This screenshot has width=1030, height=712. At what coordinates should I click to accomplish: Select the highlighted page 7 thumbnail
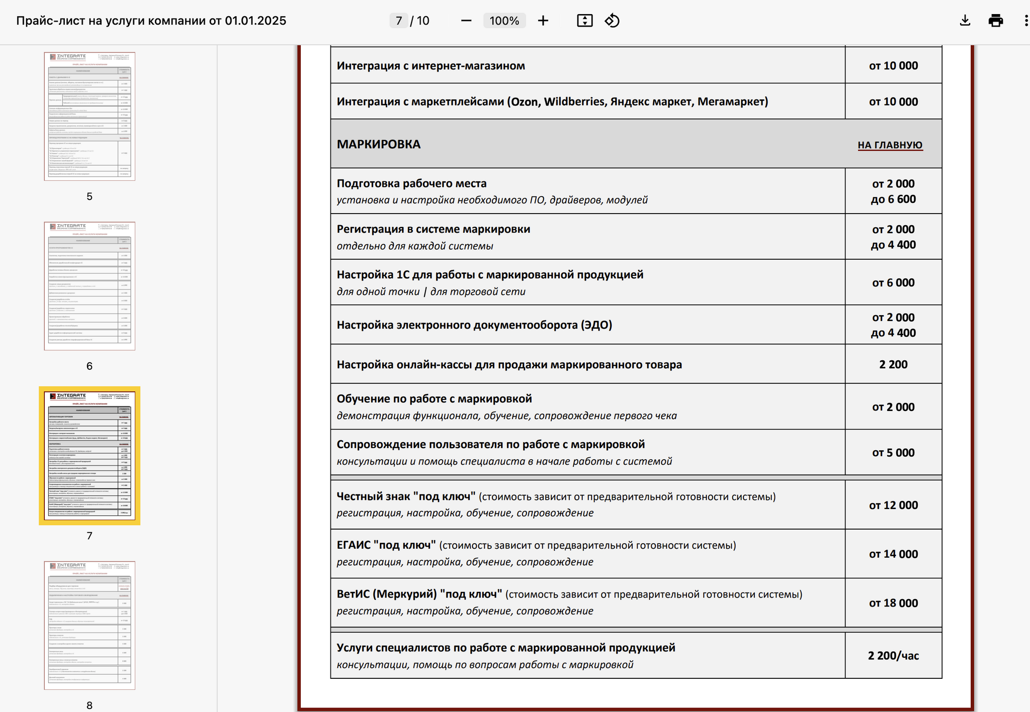pyautogui.click(x=90, y=455)
